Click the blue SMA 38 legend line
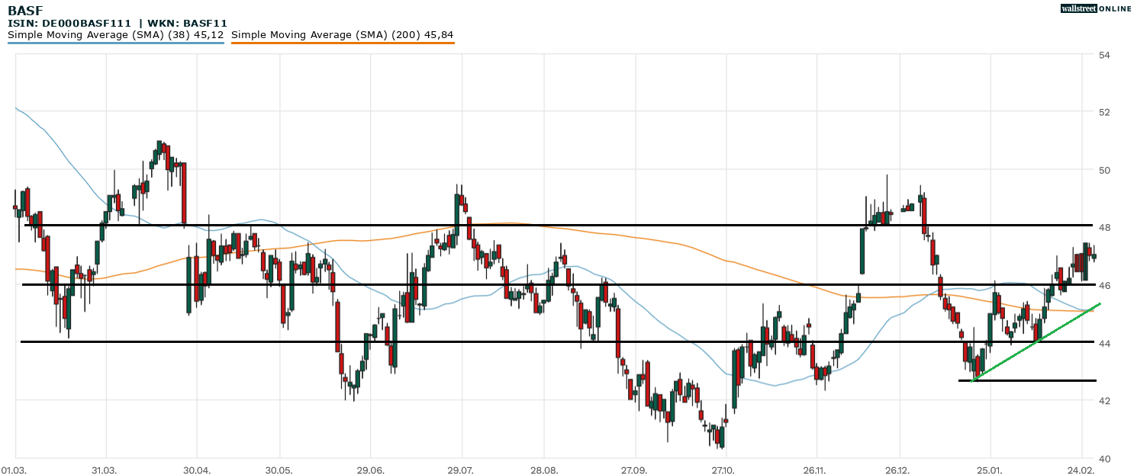 click(x=115, y=43)
